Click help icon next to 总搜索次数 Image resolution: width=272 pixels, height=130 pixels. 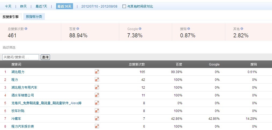(x=26, y=29)
